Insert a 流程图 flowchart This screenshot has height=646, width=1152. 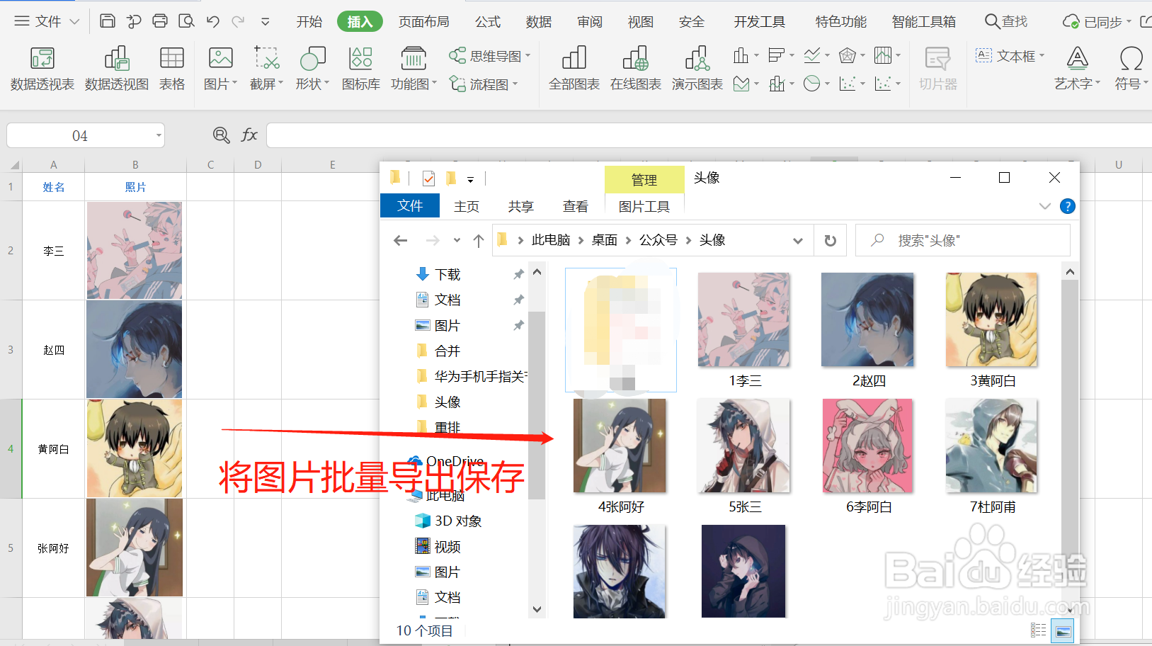pos(484,84)
